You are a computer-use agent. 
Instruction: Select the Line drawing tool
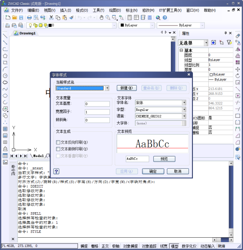[5, 36]
